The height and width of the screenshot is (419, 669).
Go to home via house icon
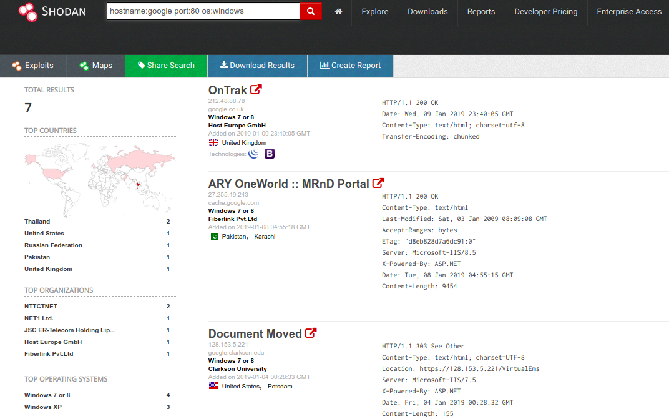[338, 11]
